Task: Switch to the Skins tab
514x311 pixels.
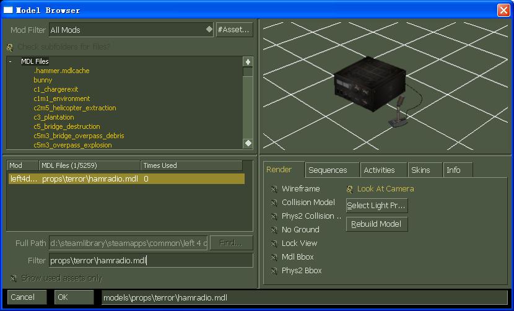Action: click(x=425, y=170)
